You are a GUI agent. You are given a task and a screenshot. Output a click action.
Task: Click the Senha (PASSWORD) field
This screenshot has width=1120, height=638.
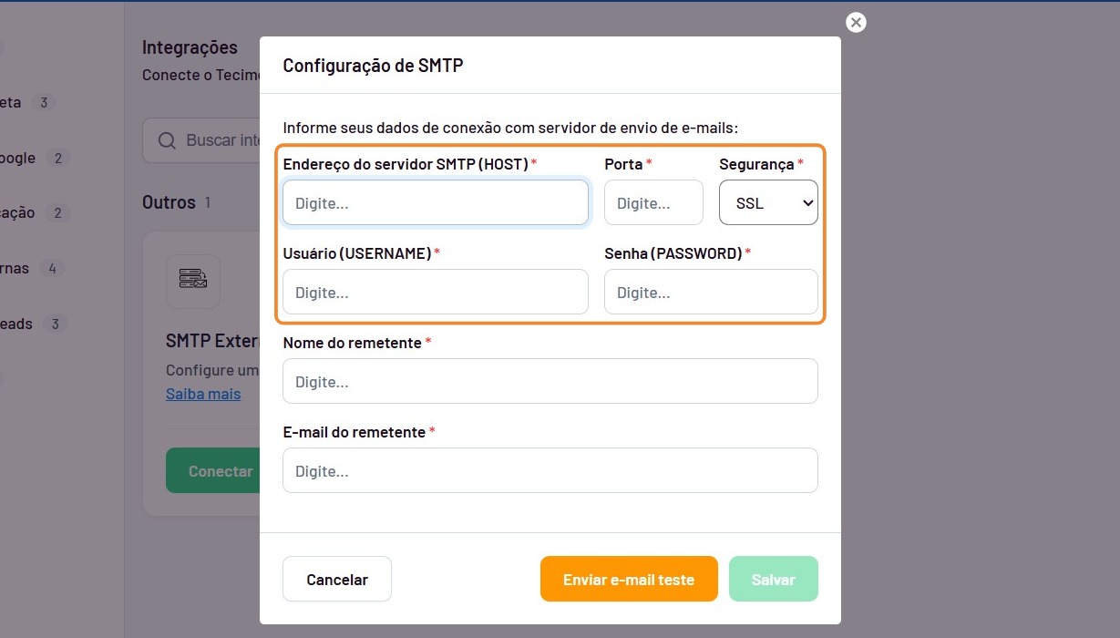pos(711,292)
